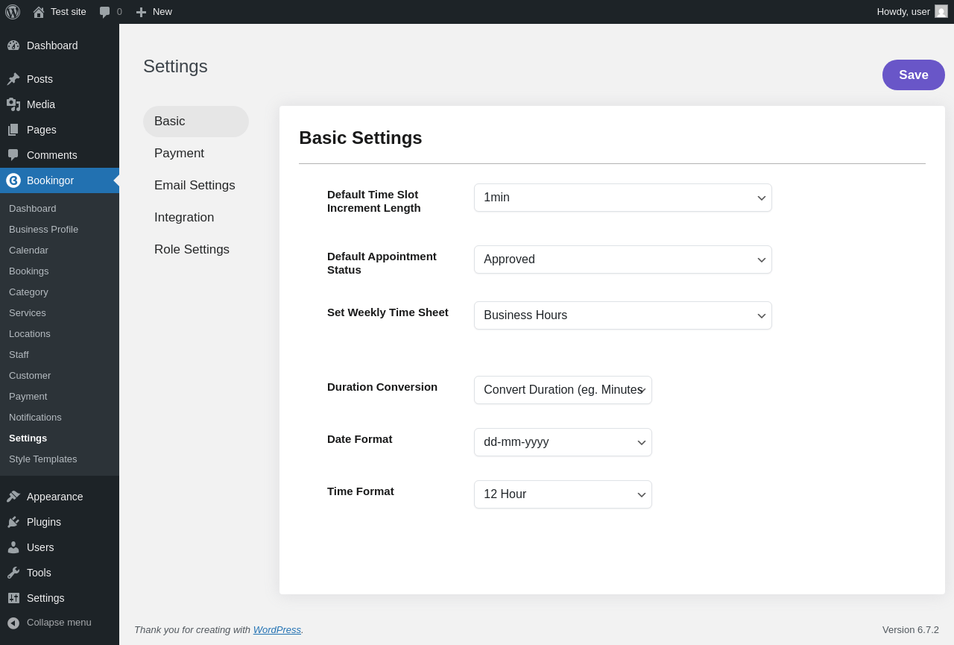Open Default Time Slot Increment Length dropdown

pyautogui.click(x=622, y=198)
